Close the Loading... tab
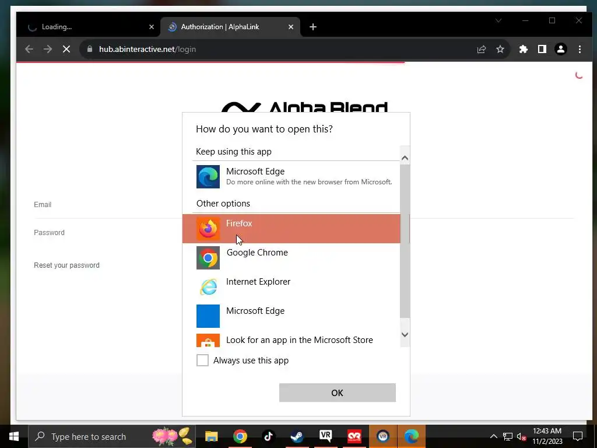597x448 pixels. coord(152,27)
